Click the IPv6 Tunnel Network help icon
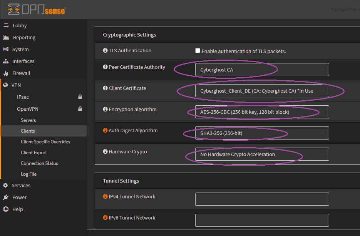 (x=105, y=218)
